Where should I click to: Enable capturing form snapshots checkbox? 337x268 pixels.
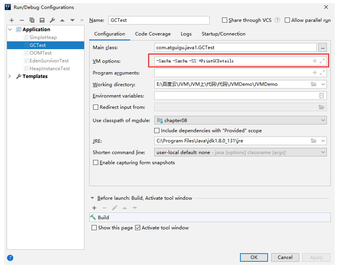[x=95, y=163]
